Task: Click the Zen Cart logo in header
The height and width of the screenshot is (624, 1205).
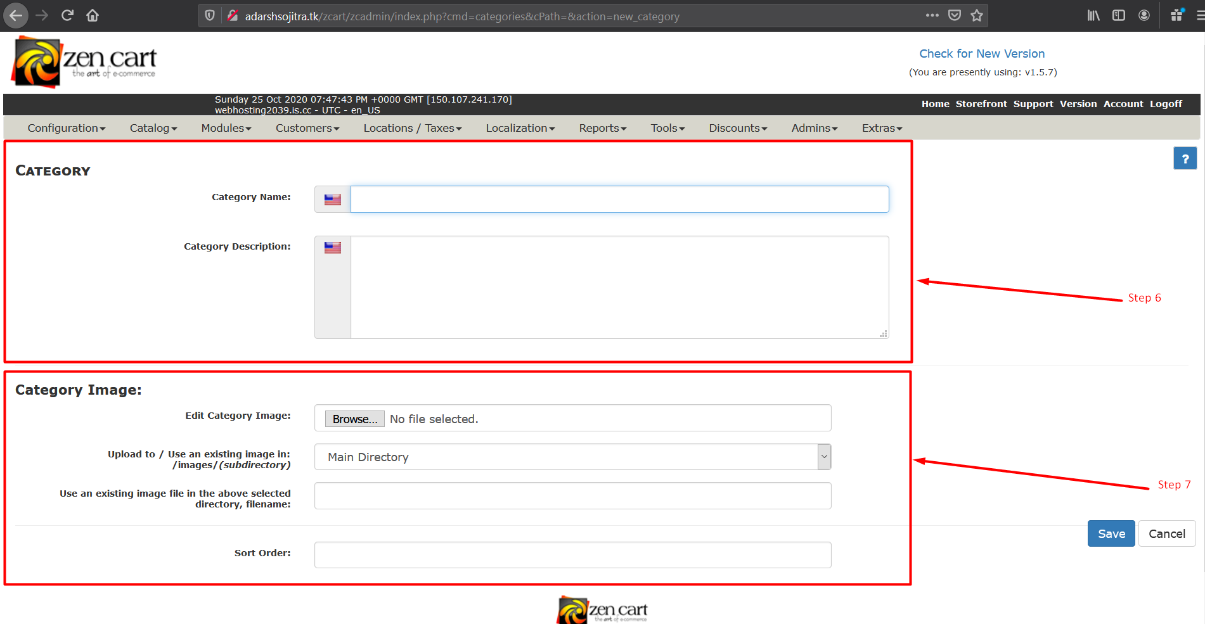Action: tap(84, 62)
